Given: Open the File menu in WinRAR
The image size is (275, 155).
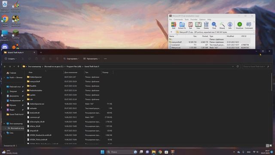Looking at the screenshot, I should pos(171,19).
